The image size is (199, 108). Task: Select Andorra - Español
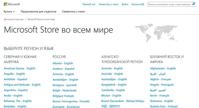pos(63,69)
